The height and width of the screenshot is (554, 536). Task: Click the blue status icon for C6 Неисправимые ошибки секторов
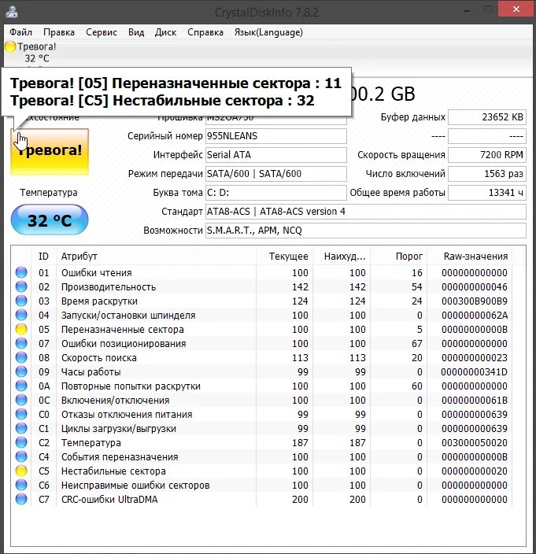[x=21, y=485]
